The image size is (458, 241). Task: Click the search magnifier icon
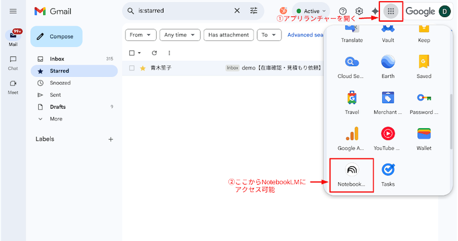tap(130, 11)
